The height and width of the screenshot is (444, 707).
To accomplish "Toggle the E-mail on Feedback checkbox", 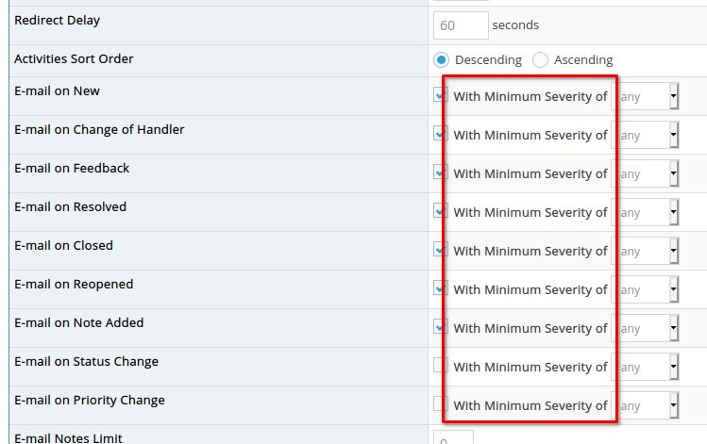I will point(439,173).
